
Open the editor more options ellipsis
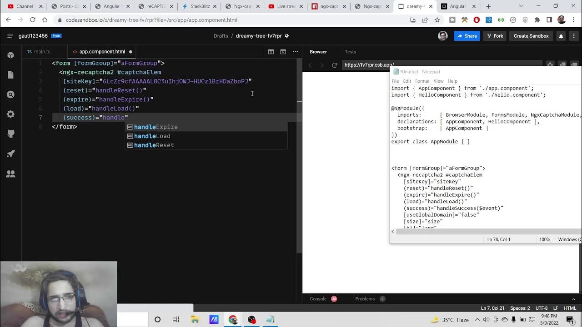coord(295,52)
